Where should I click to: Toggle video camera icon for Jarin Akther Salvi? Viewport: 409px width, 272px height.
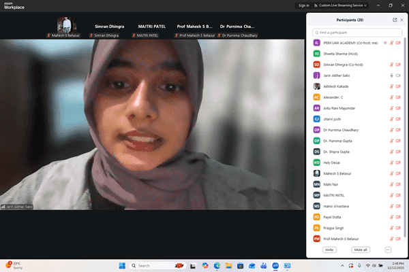pos(398,75)
